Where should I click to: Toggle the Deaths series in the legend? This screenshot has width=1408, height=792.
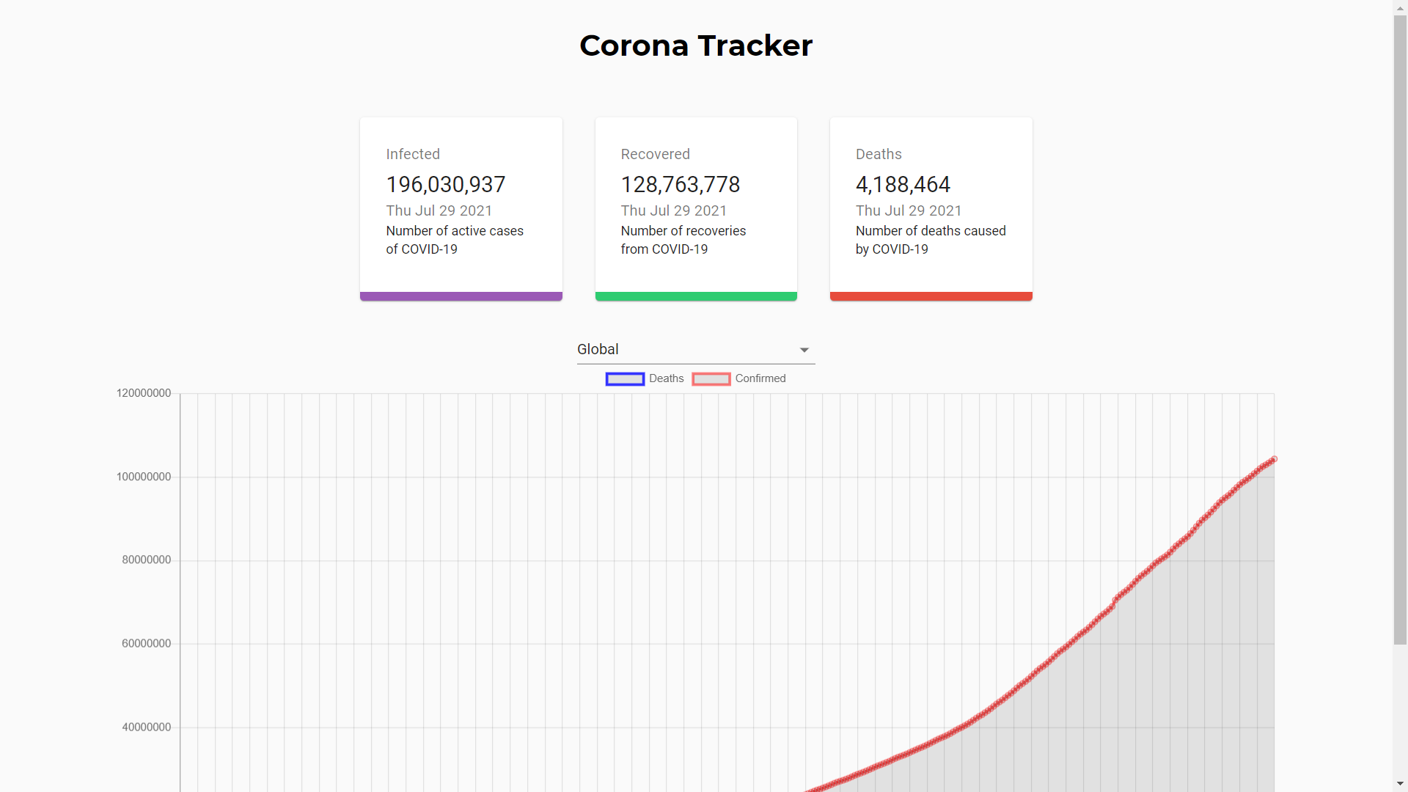(x=666, y=378)
